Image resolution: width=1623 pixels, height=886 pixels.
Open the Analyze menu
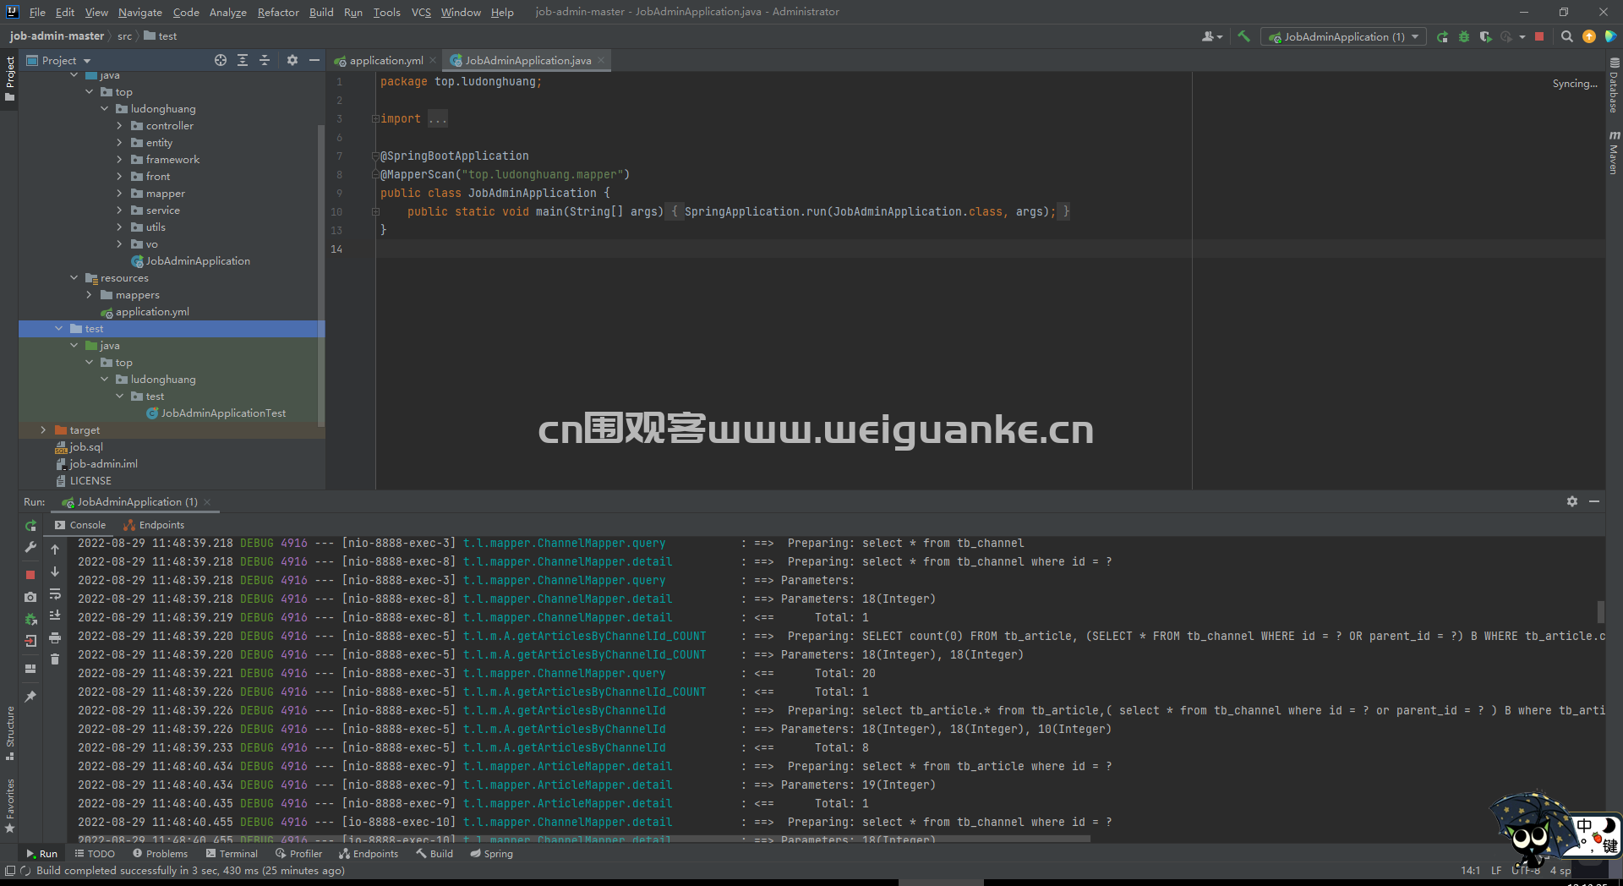(228, 12)
